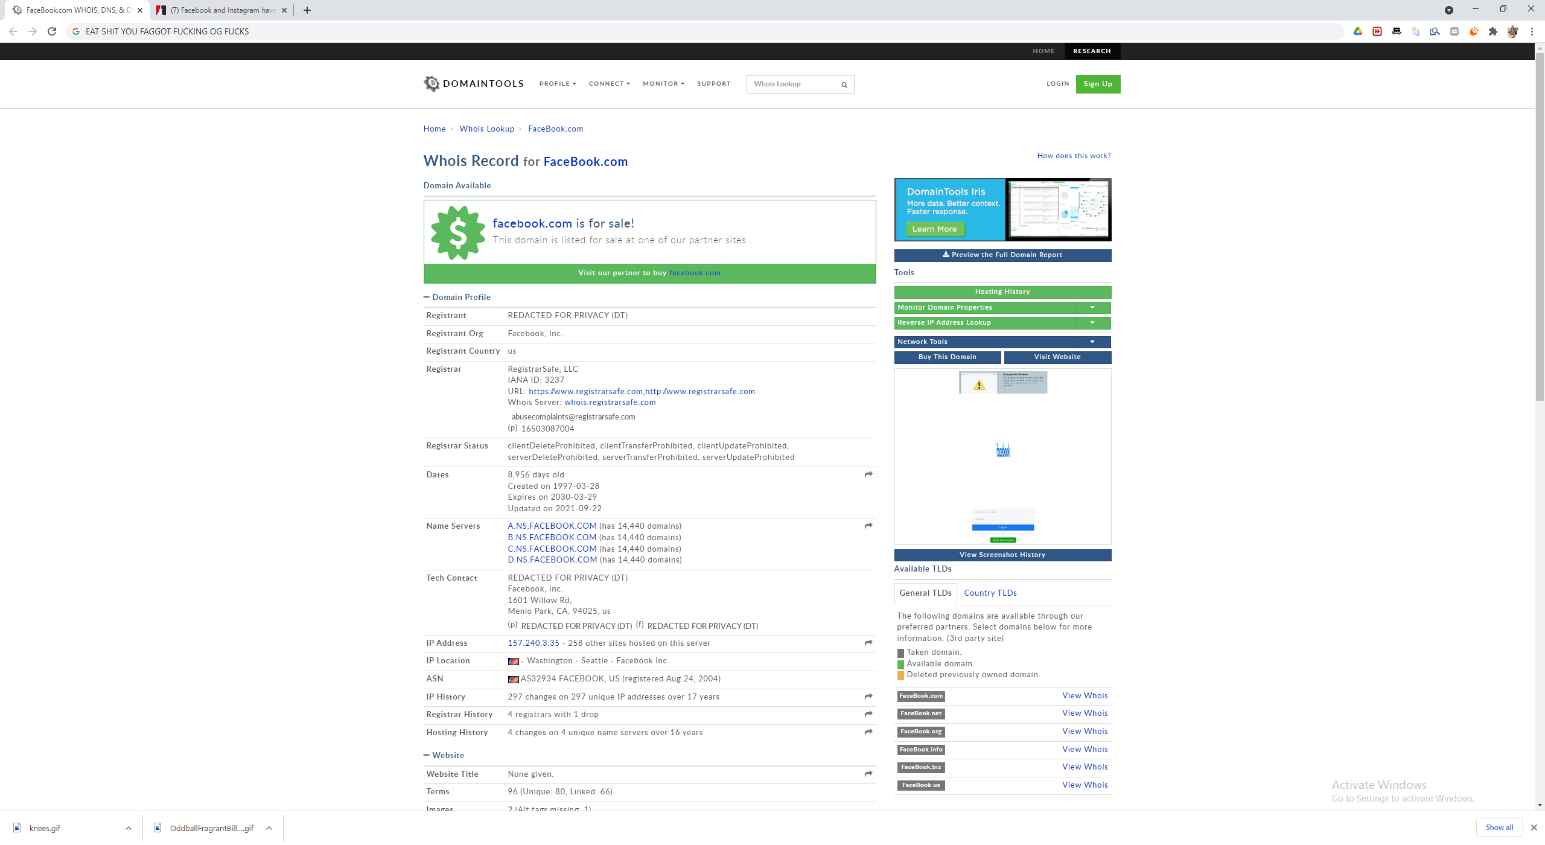Open the Chrome three-dot menu

(x=1532, y=31)
